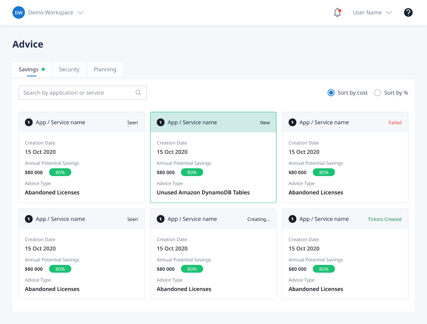Open the help question mark icon
The height and width of the screenshot is (324, 427).
408,13
